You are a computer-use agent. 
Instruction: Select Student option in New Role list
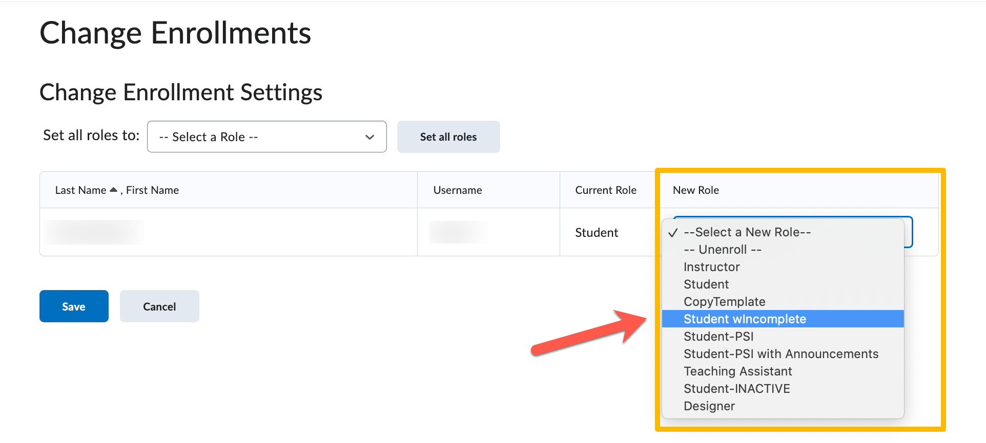(x=706, y=284)
